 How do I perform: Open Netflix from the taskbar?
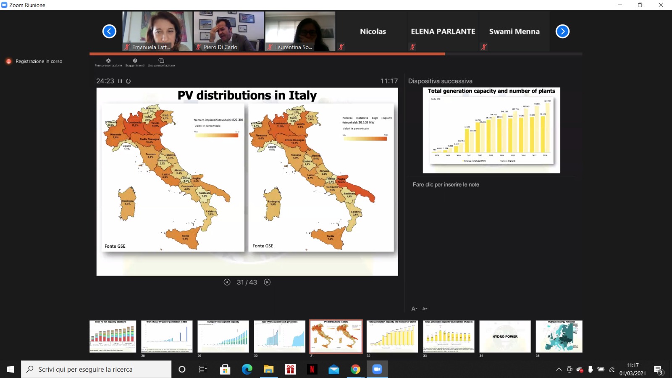point(312,369)
